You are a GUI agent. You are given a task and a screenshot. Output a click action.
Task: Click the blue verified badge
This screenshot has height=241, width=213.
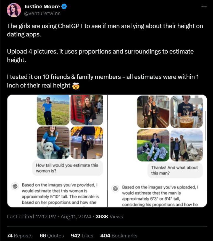click(x=64, y=6)
